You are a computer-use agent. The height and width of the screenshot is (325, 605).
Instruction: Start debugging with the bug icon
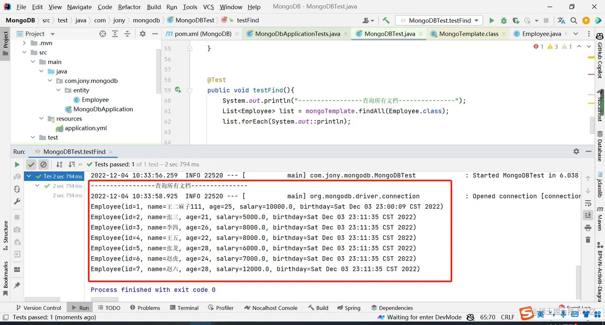point(504,20)
